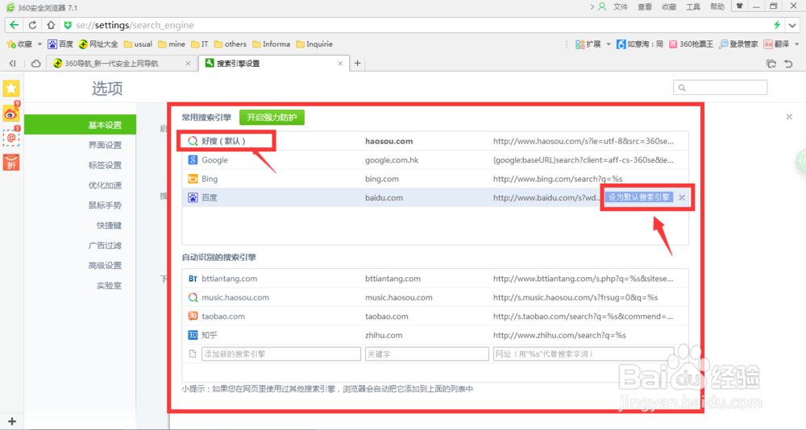Click the 网址 URL input field
The width and height of the screenshot is (806, 430).
point(584,354)
